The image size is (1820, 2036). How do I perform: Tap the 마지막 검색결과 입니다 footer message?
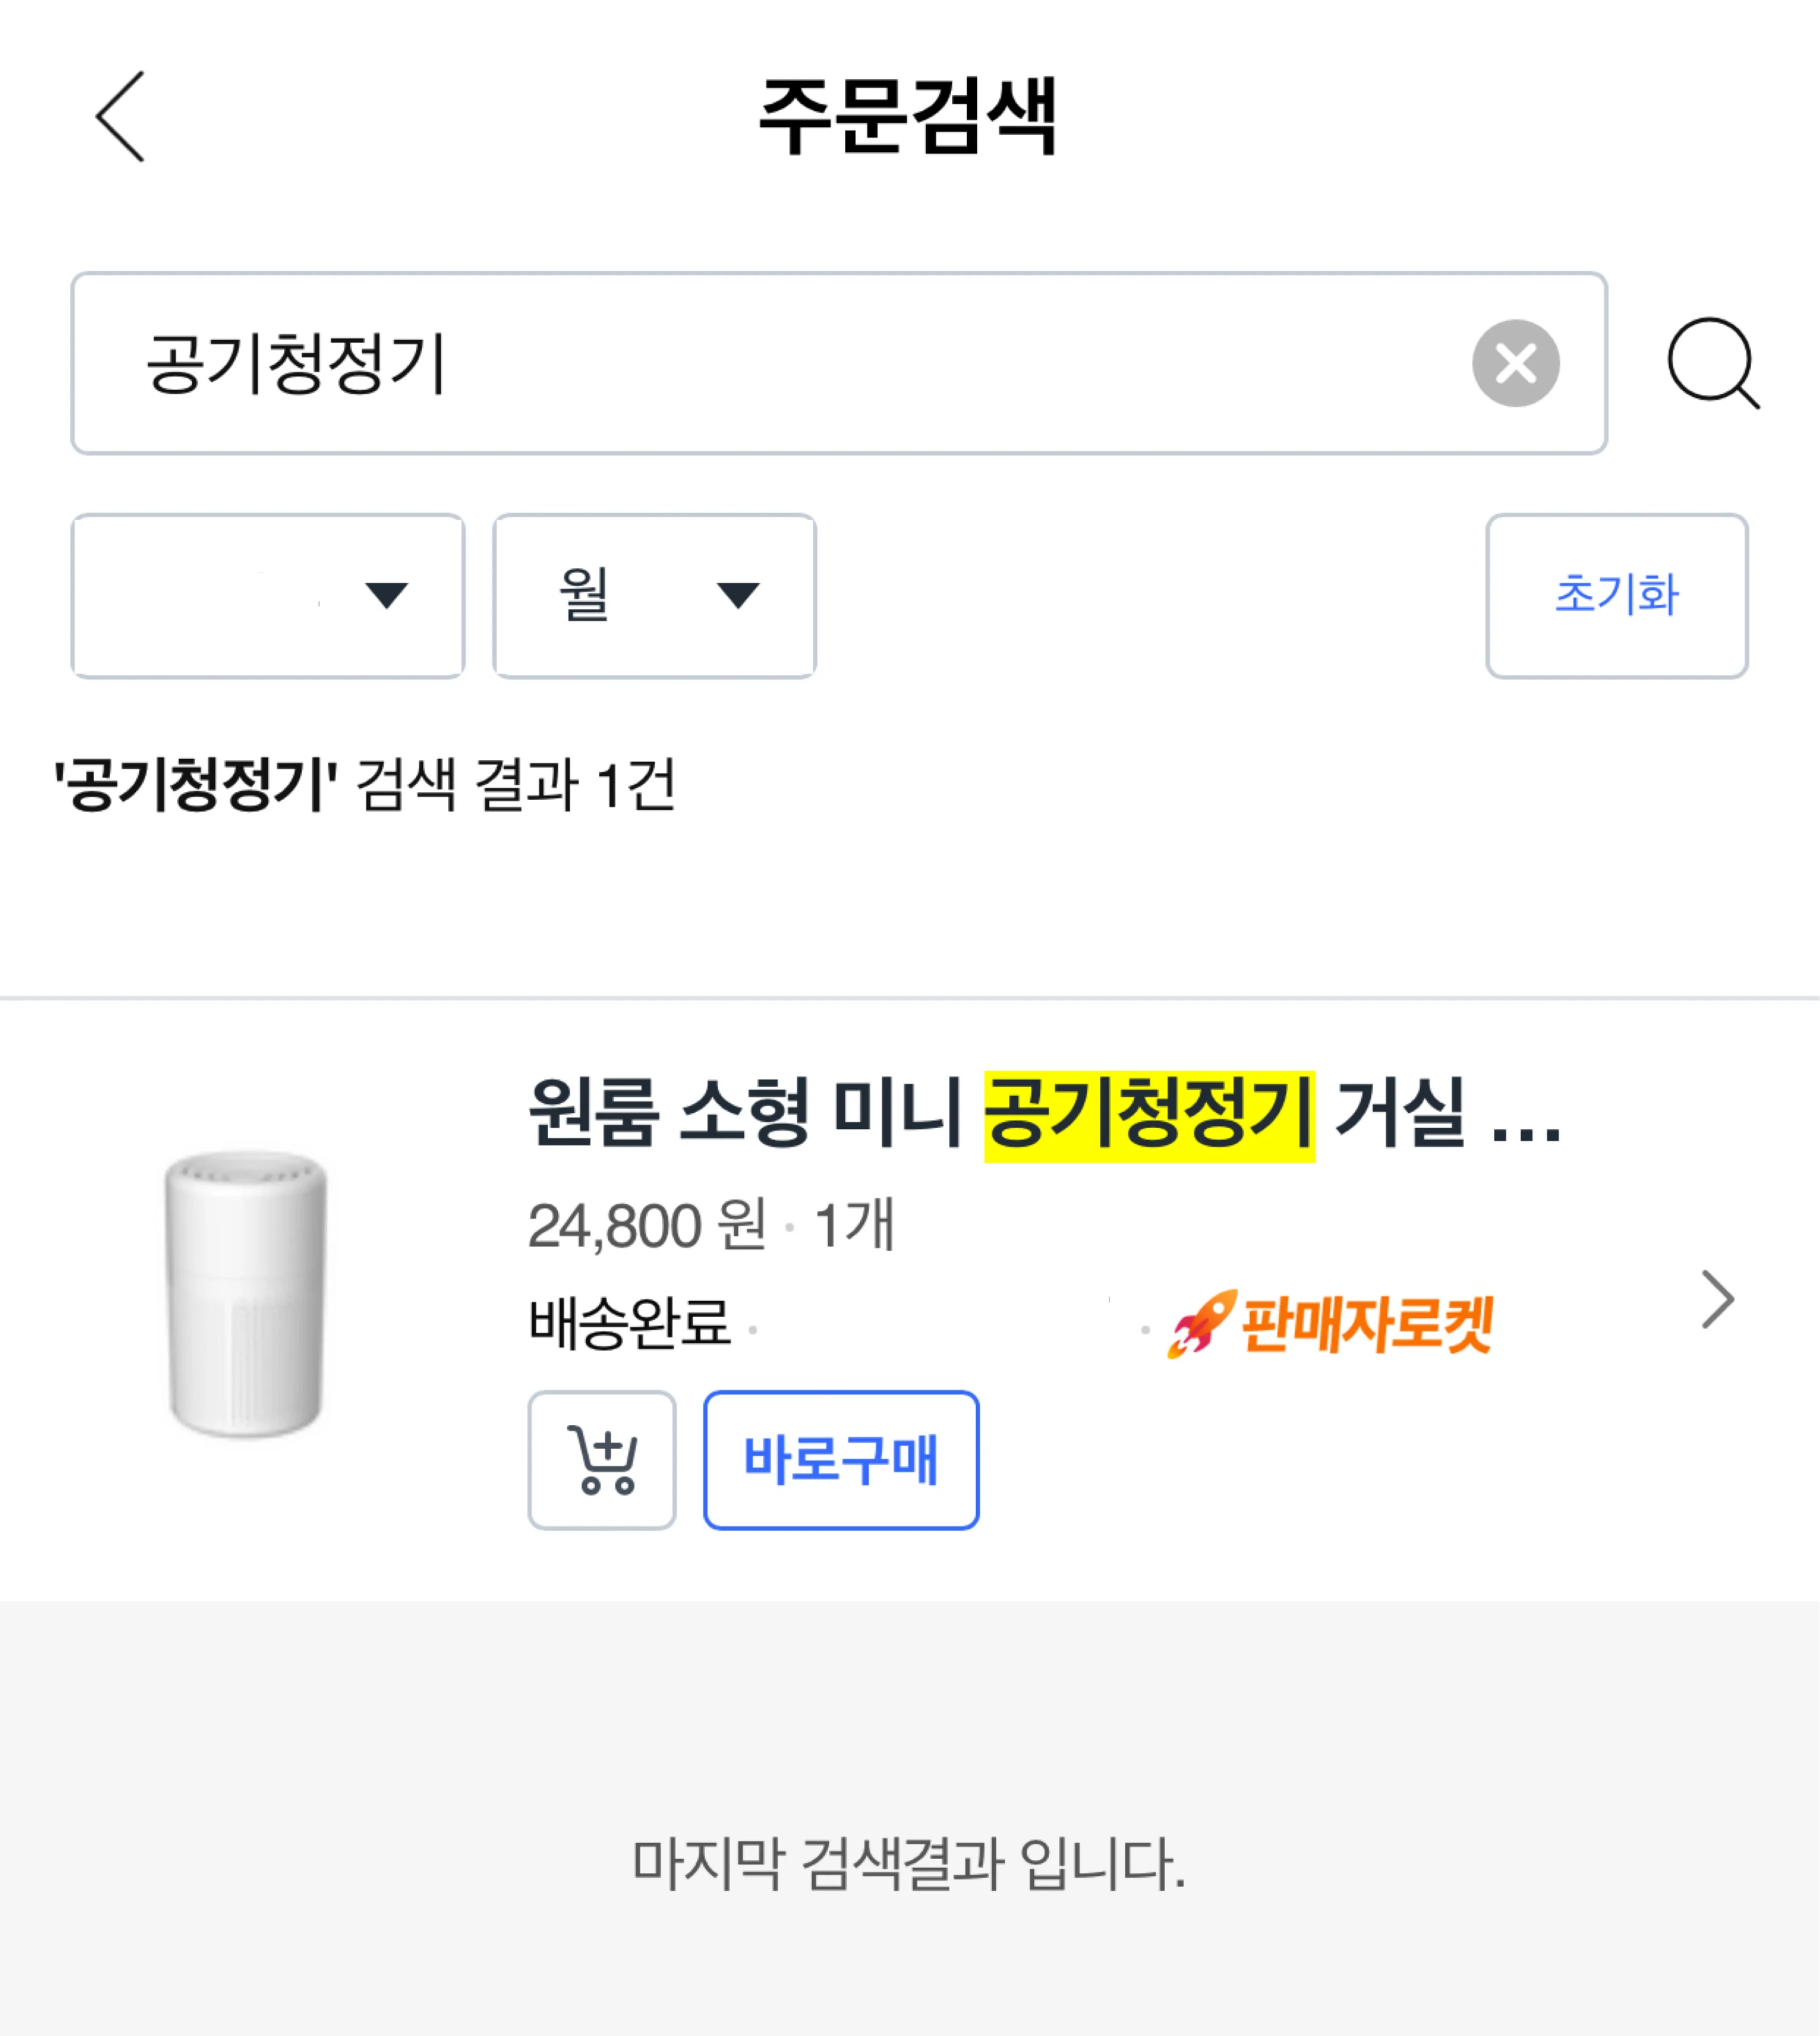click(908, 1865)
